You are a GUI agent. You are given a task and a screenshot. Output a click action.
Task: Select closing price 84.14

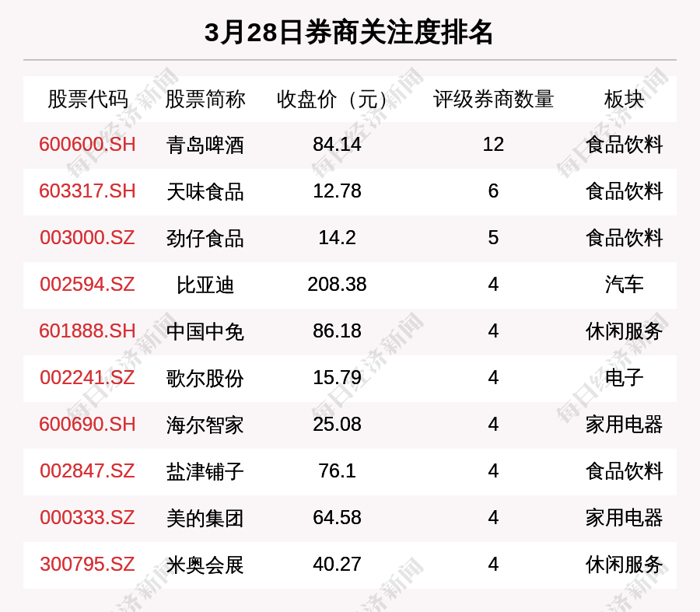tap(337, 145)
